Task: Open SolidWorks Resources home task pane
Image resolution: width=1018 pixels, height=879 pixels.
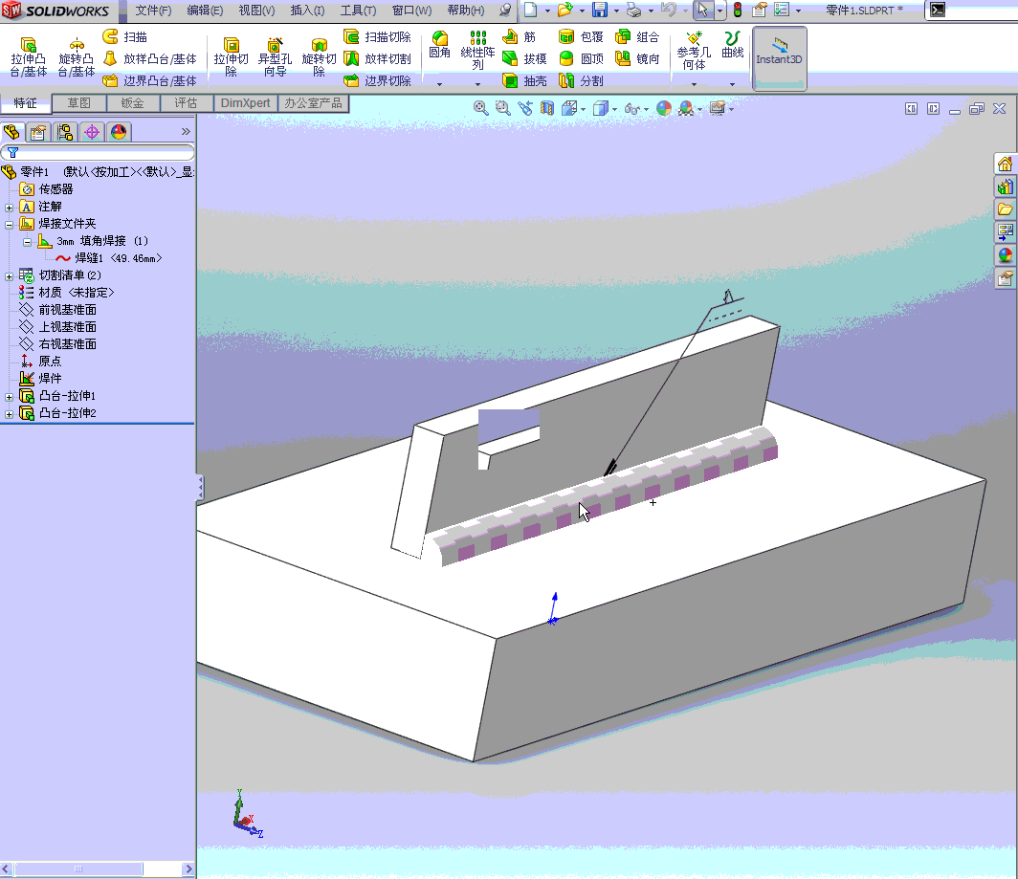Action: (x=1005, y=164)
